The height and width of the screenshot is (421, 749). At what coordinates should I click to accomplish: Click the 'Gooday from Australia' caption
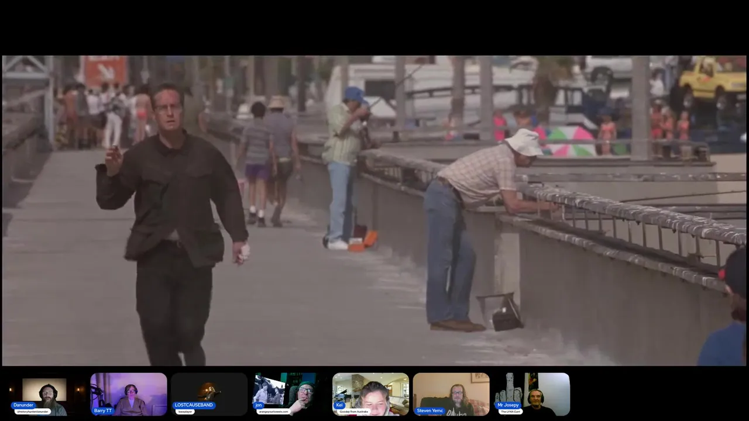pyautogui.click(x=354, y=412)
